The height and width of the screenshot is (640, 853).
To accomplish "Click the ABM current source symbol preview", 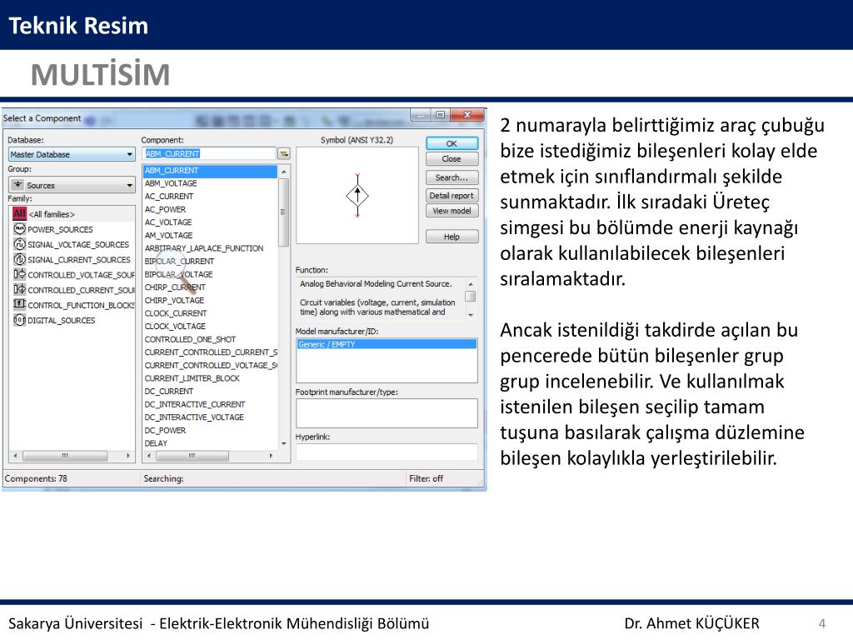I will [357, 195].
